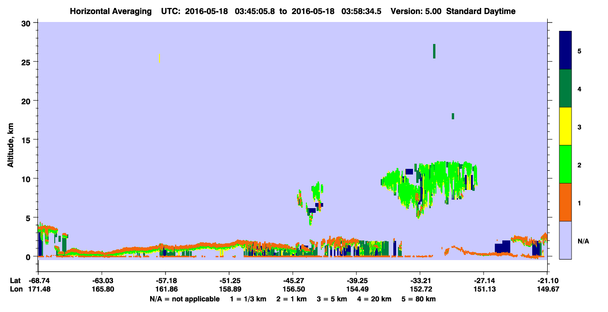Click the colorbar 'N/A' label

point(583,241)
